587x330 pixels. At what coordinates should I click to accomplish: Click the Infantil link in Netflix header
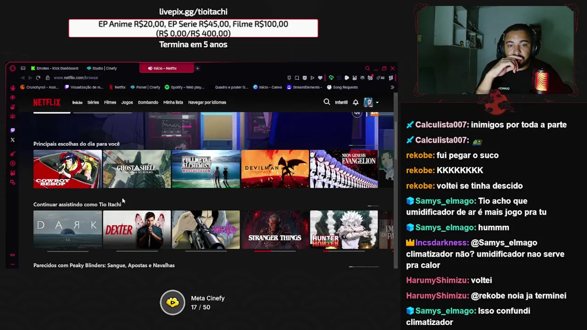coord(341,102)
